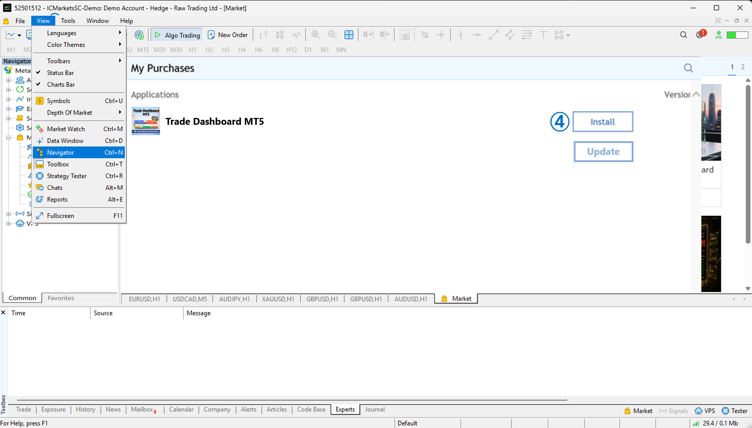Open the shapes tool dropdown arrow
This screenshot has width=752, height=428.
568,35
